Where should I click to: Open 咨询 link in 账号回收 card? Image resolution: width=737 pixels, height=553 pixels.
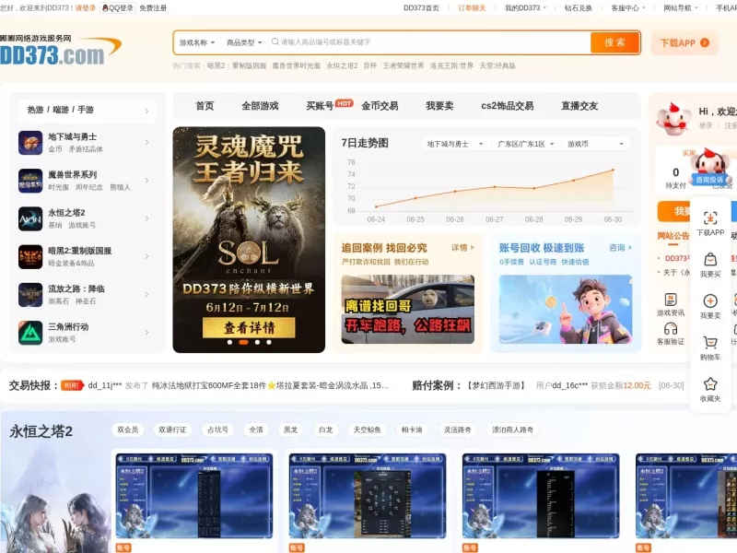coord(620,247)
